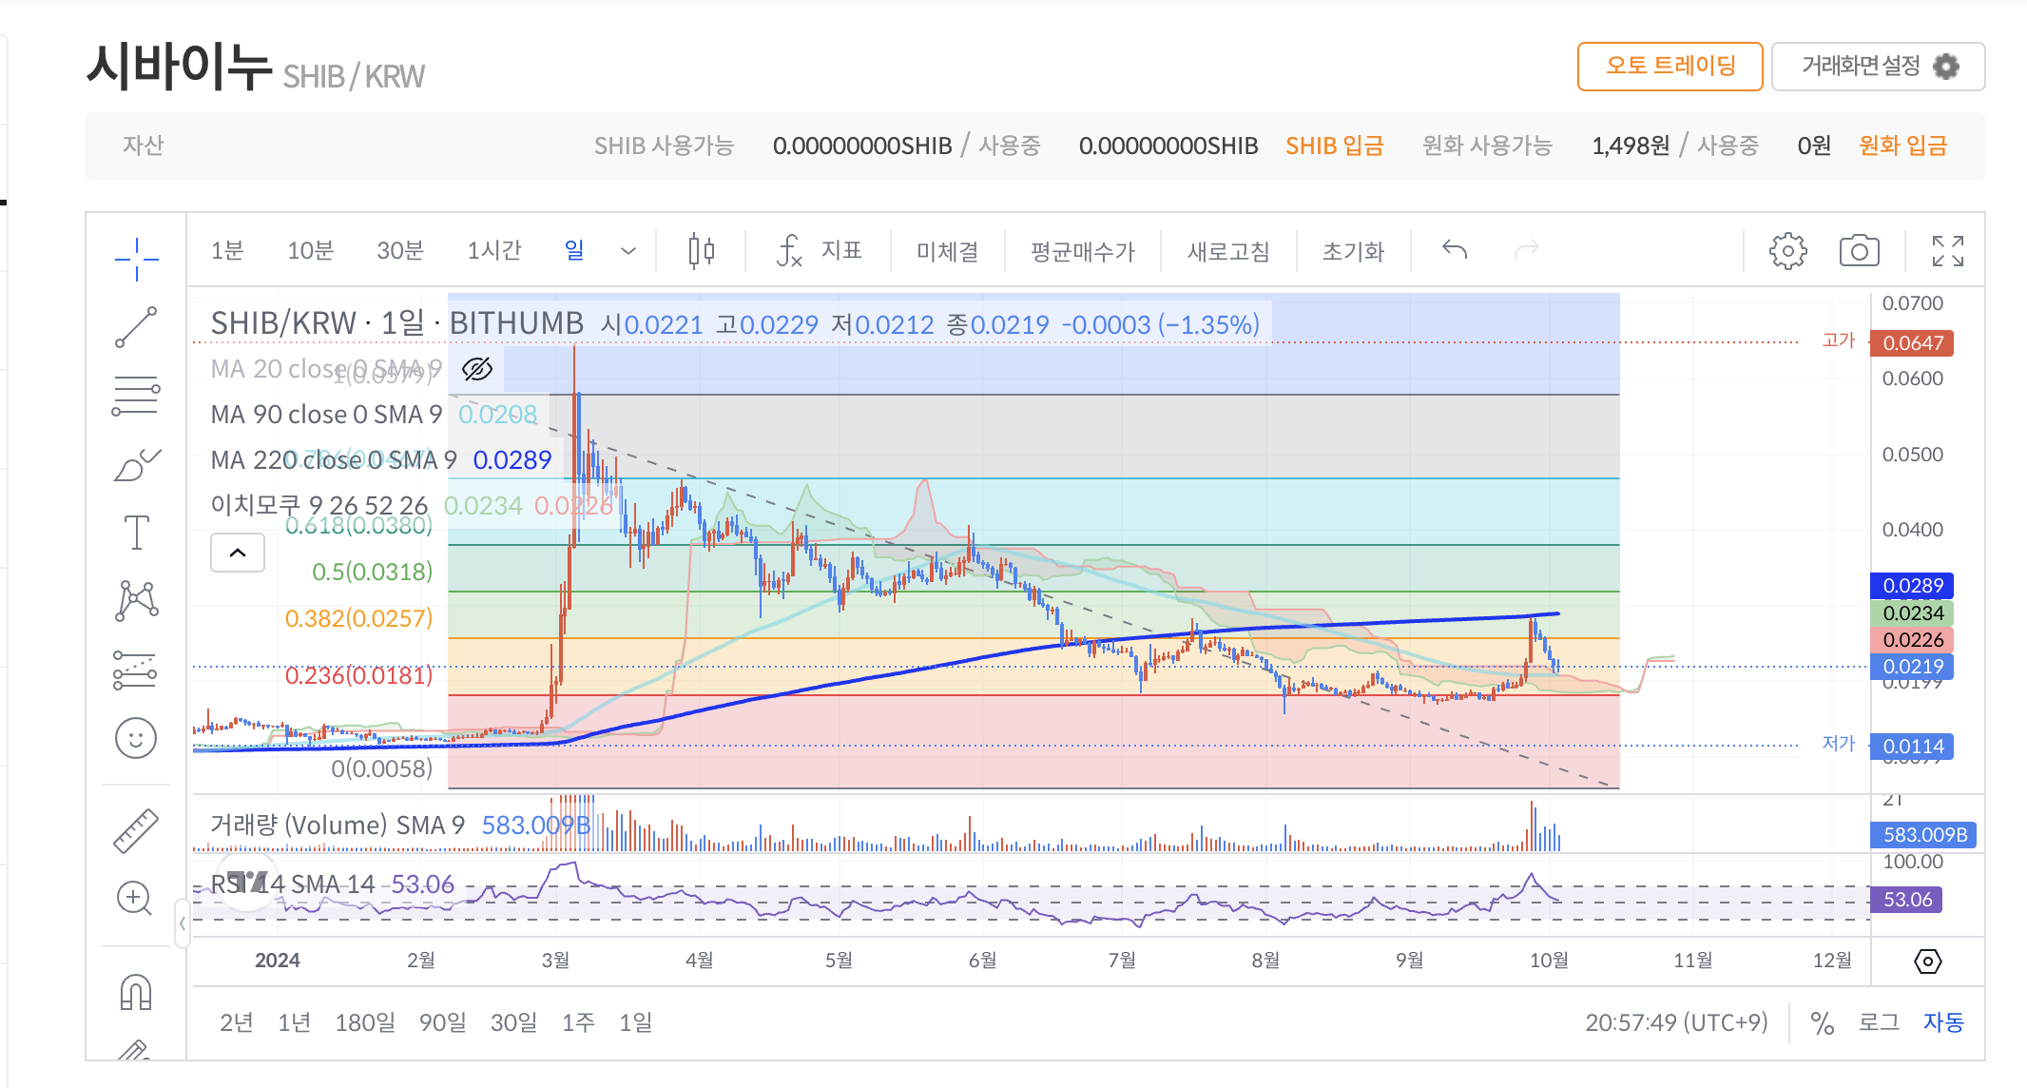Image resolution: width=2027 pixels, height=1088 pixels.
Task: Take a chart snapshot with camera icon
Action: (1859, 251)
